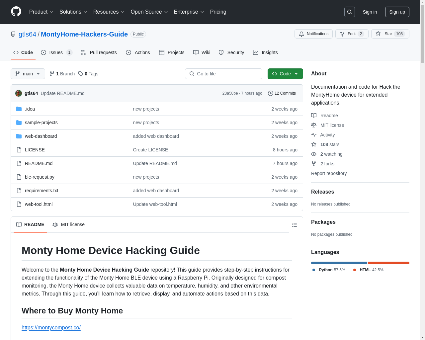Click the eye icon beside 2 watching

click(x=314, y=154)
